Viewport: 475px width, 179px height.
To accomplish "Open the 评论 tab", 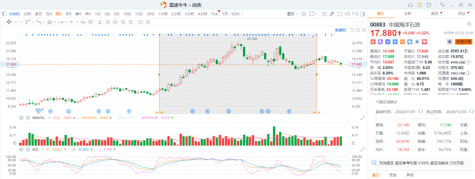I will point(462,14).
